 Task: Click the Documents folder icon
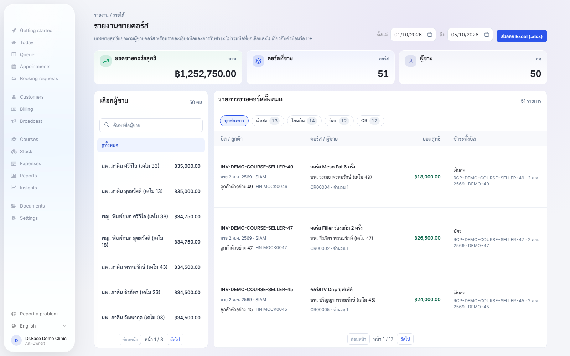tap(14, 206)
